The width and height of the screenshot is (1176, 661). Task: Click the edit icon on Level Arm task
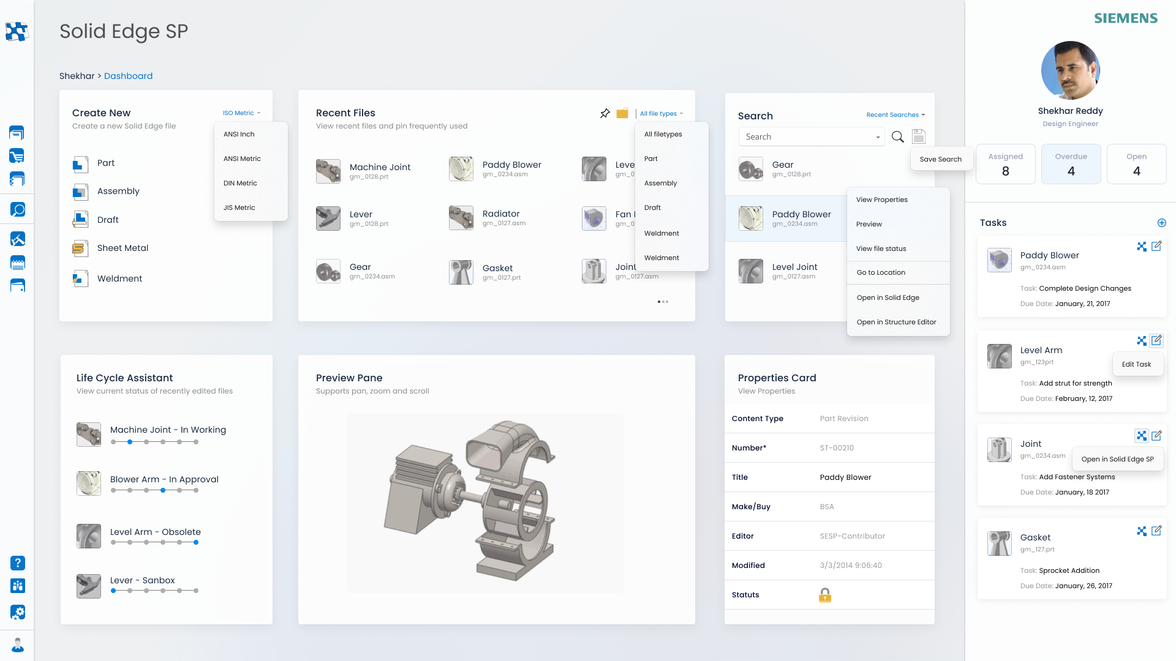coord(1156,340)
